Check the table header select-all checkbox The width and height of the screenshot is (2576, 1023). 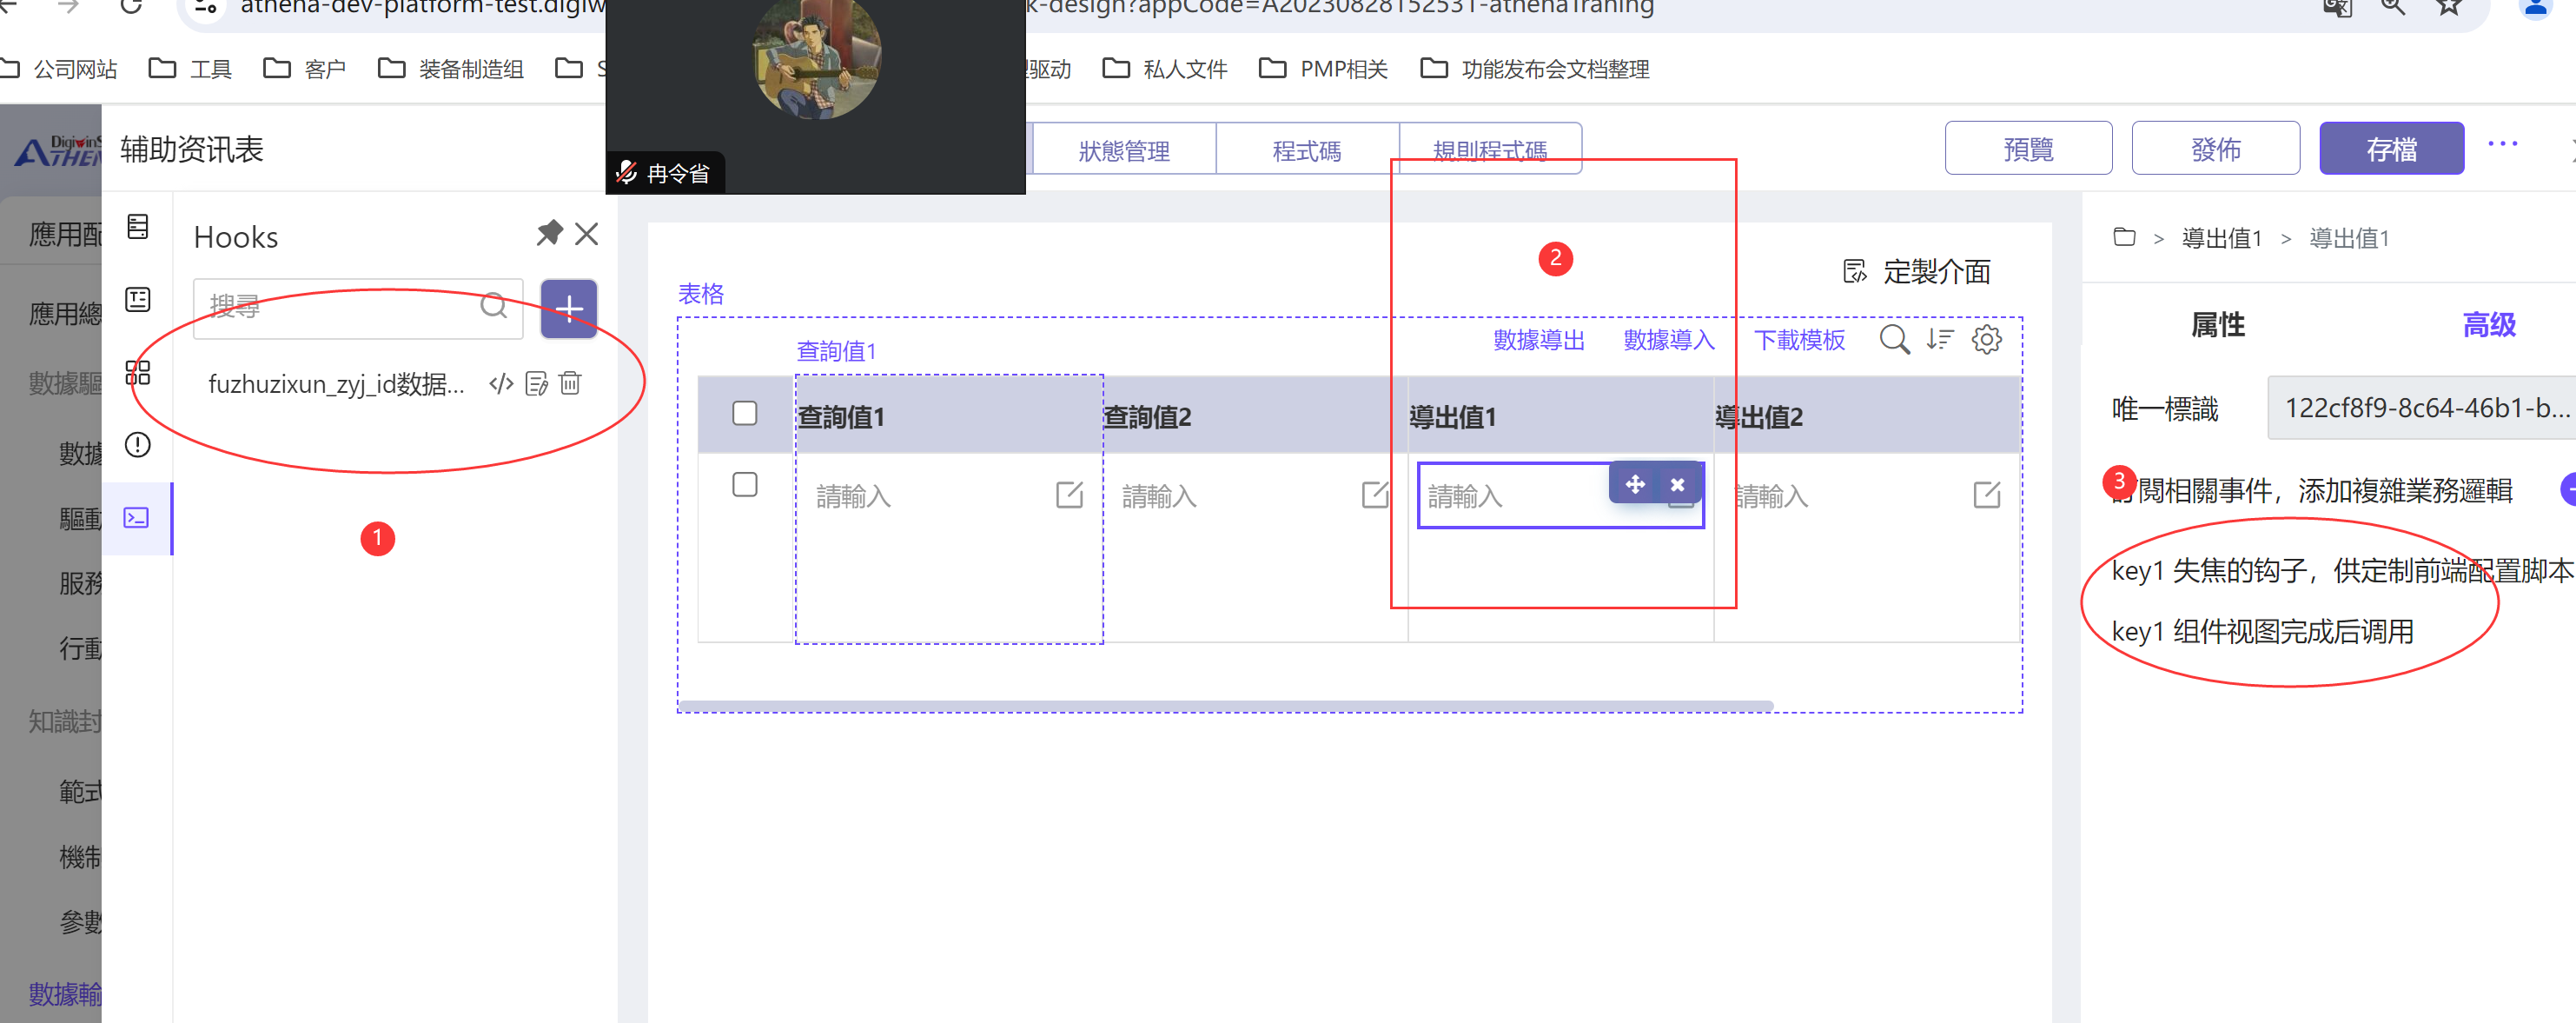tap(744, 414)
